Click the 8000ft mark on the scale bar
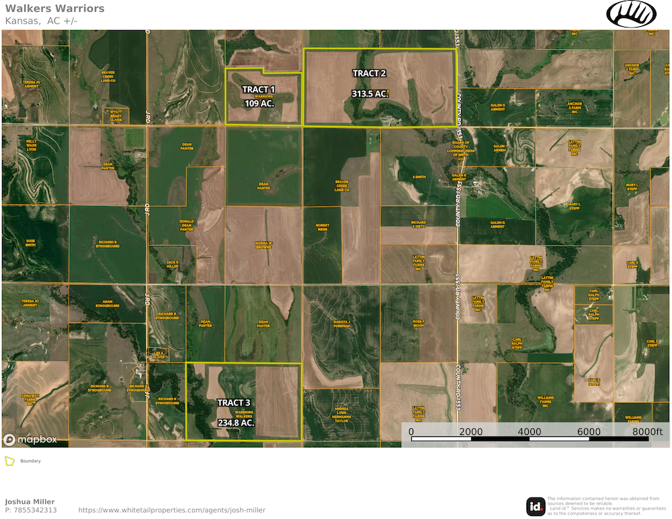Viewport: 672px width, 519px height. click(648, 431)
